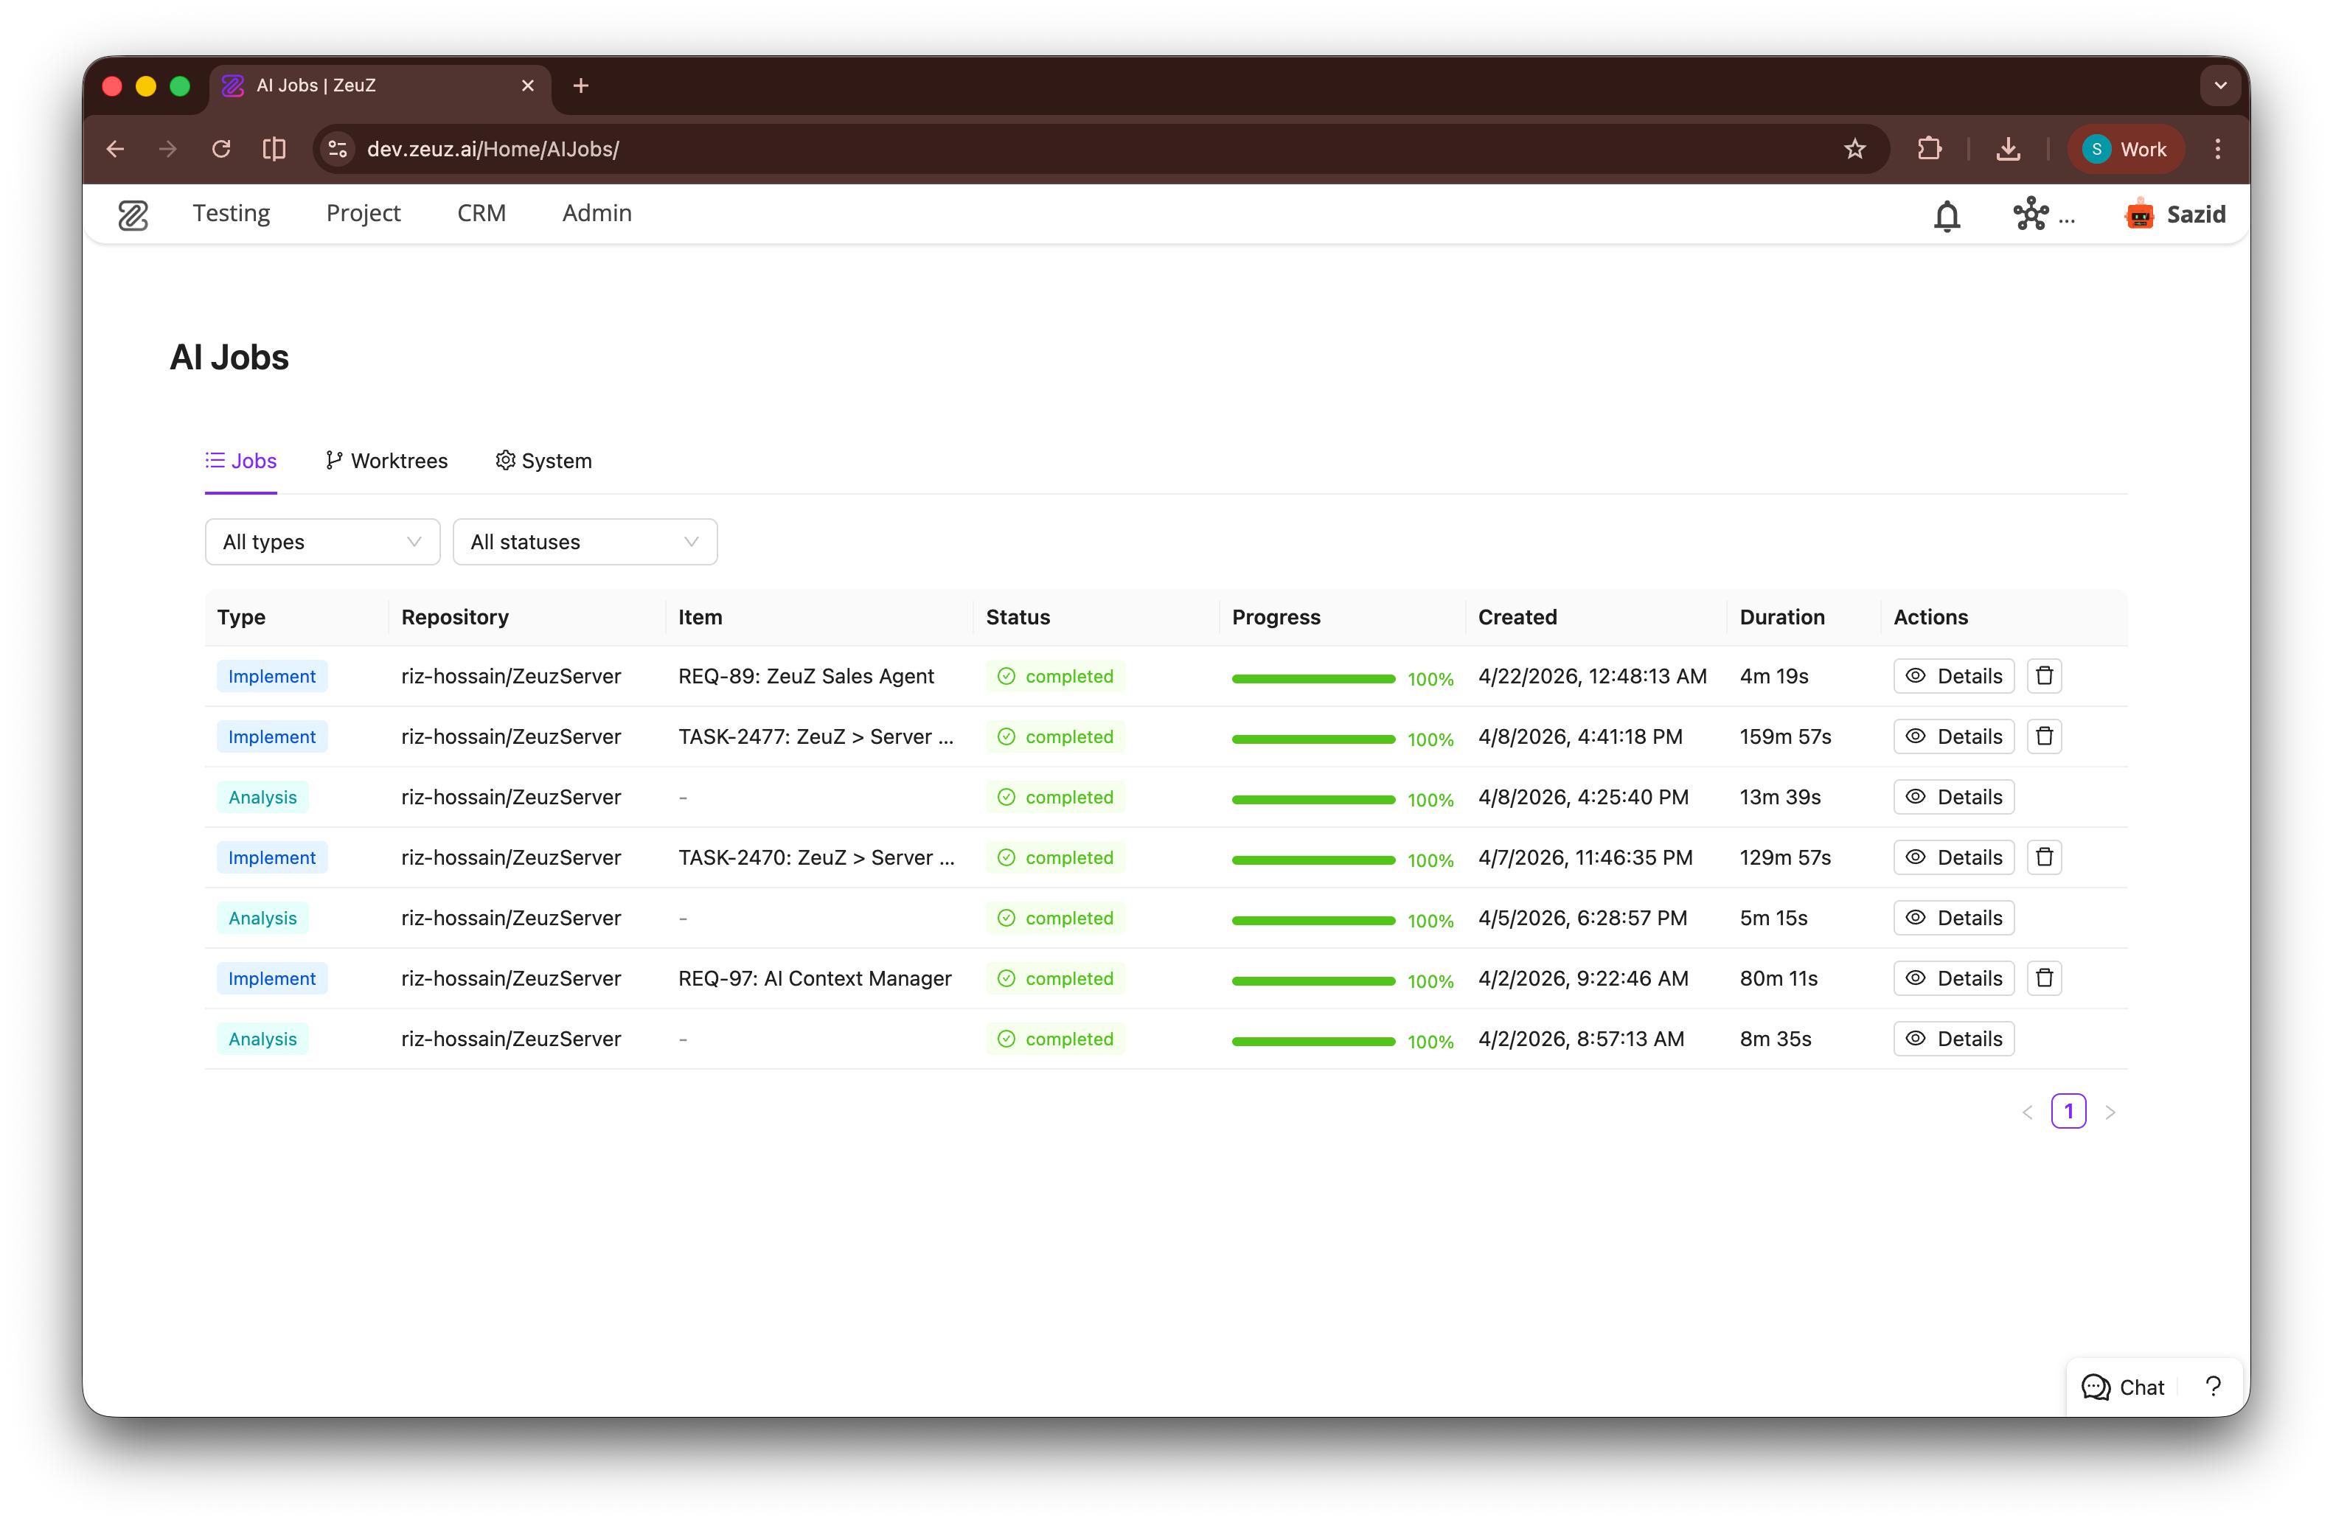Open a new browser tab
2333x1526 pixels.
pos(580,86)
